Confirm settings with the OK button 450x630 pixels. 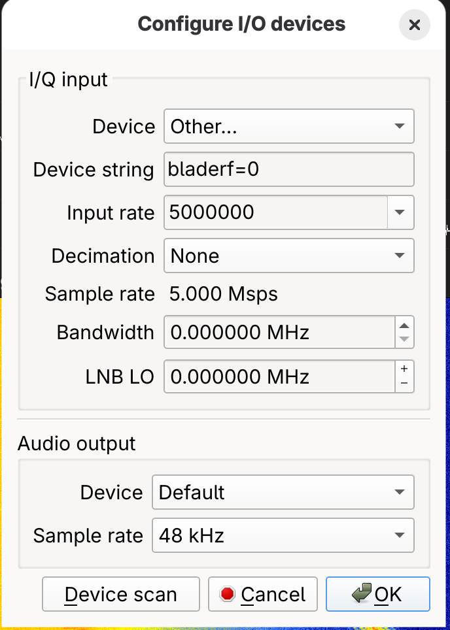[x=377, y=594]
